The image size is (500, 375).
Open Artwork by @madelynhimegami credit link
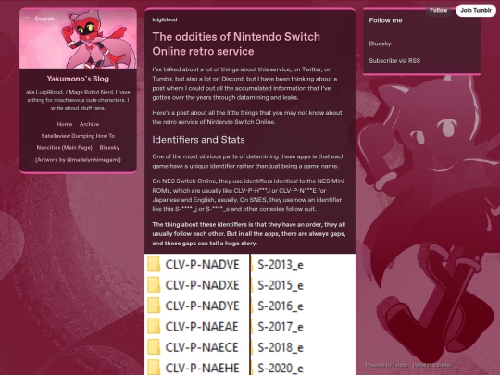(78, 160)
